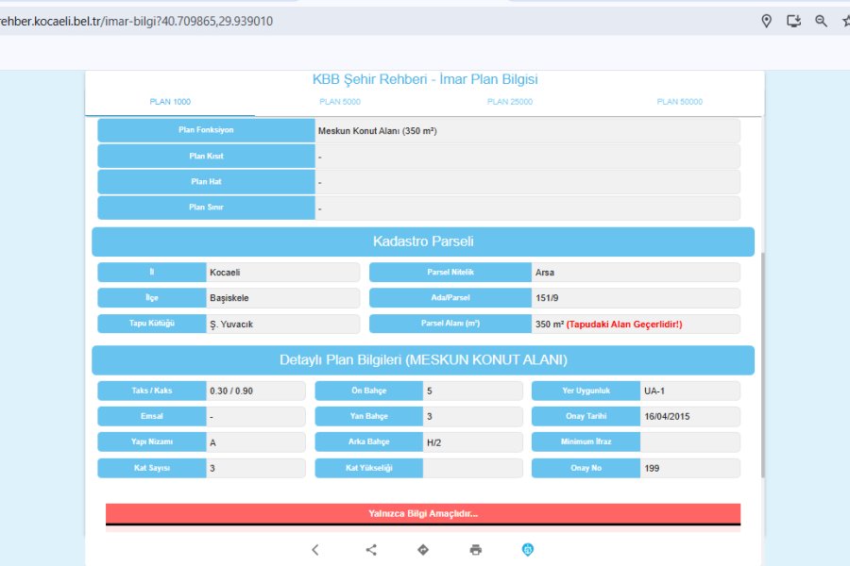Click the Kadastro Parseli section header
Screen dimensions: 850x566
[423, 241]
